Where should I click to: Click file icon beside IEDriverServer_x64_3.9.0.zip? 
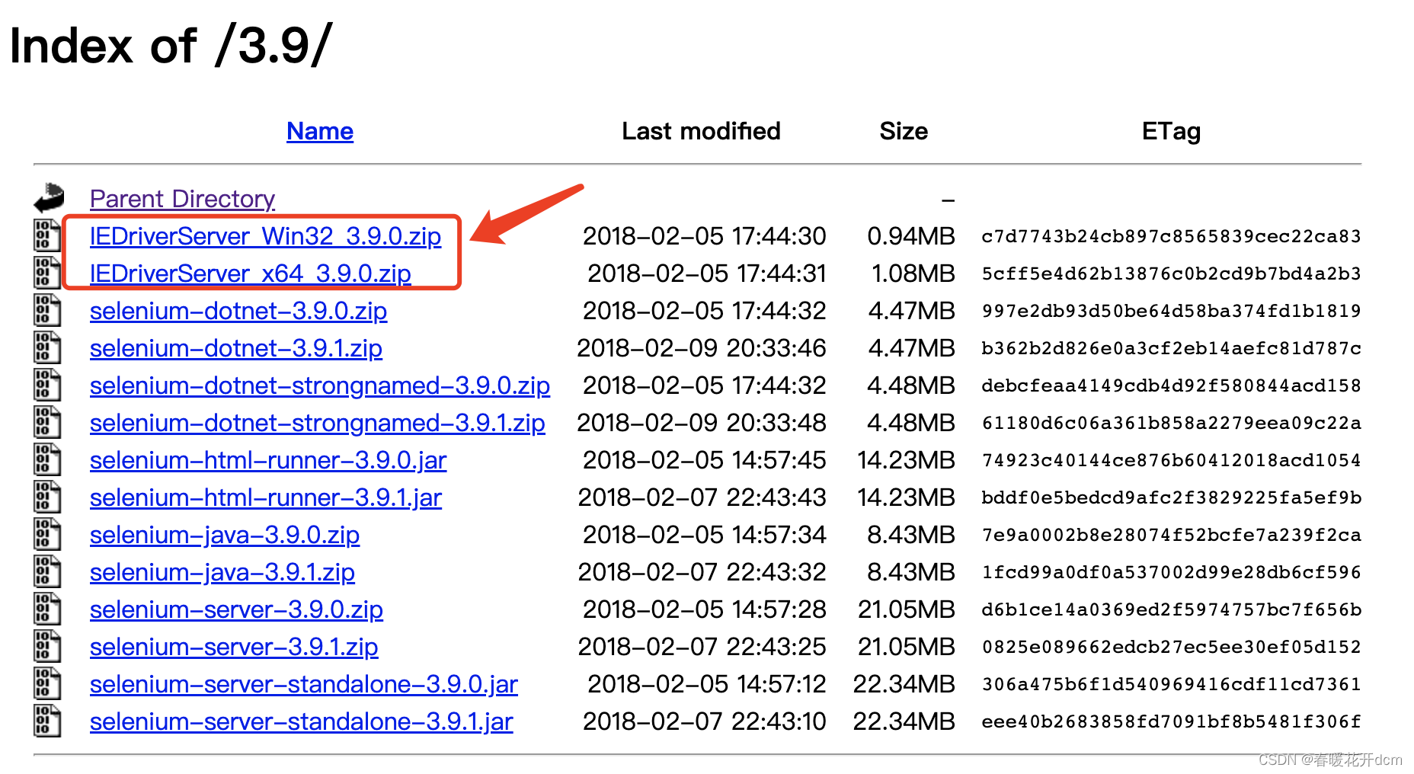click(47, 273)
